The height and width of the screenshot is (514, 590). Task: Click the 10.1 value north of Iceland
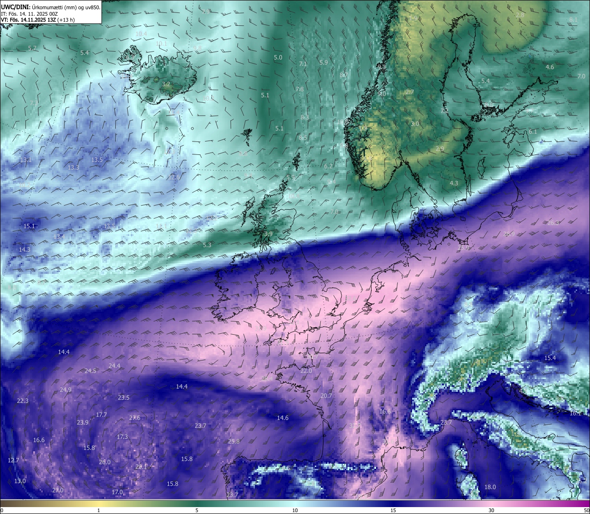[x=161, y=44]
